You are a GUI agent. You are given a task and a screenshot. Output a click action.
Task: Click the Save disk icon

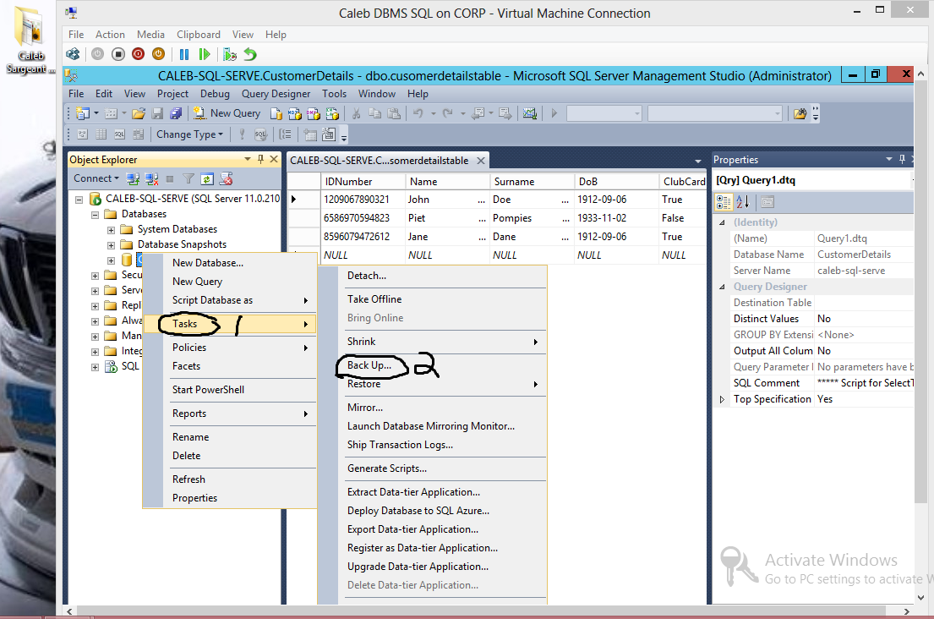point(157,113)
